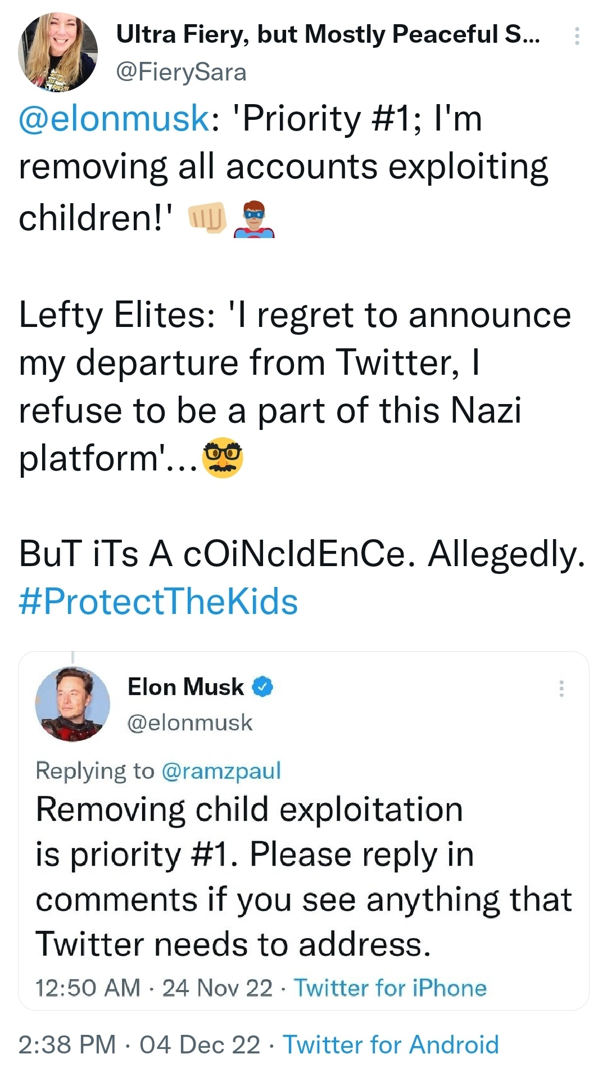Click the quoted tweet's 12:50 AM · 24 Nov 22 timestamp
This screenshot has width=607, height=1072.
(x=154, y=988)
